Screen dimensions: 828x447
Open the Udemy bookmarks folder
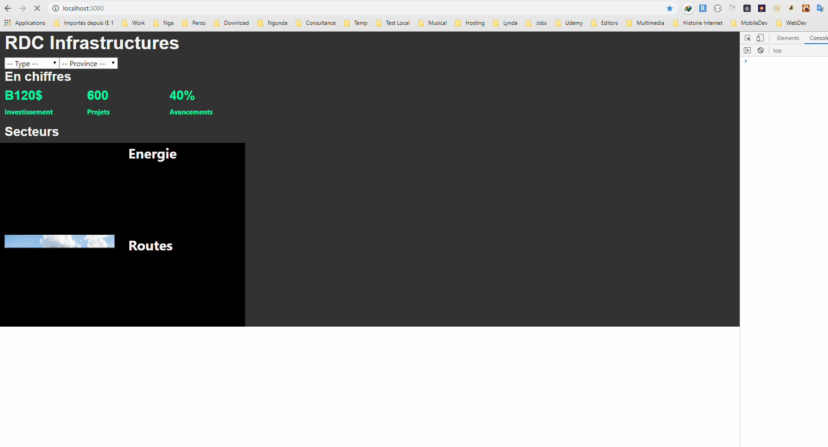(569, 23)
